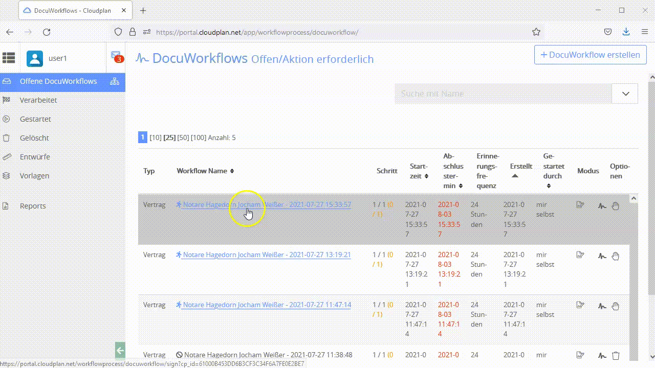The image size is (655, 368).
Task: Open the user1 profile avatar
Action: click(35, 59)
